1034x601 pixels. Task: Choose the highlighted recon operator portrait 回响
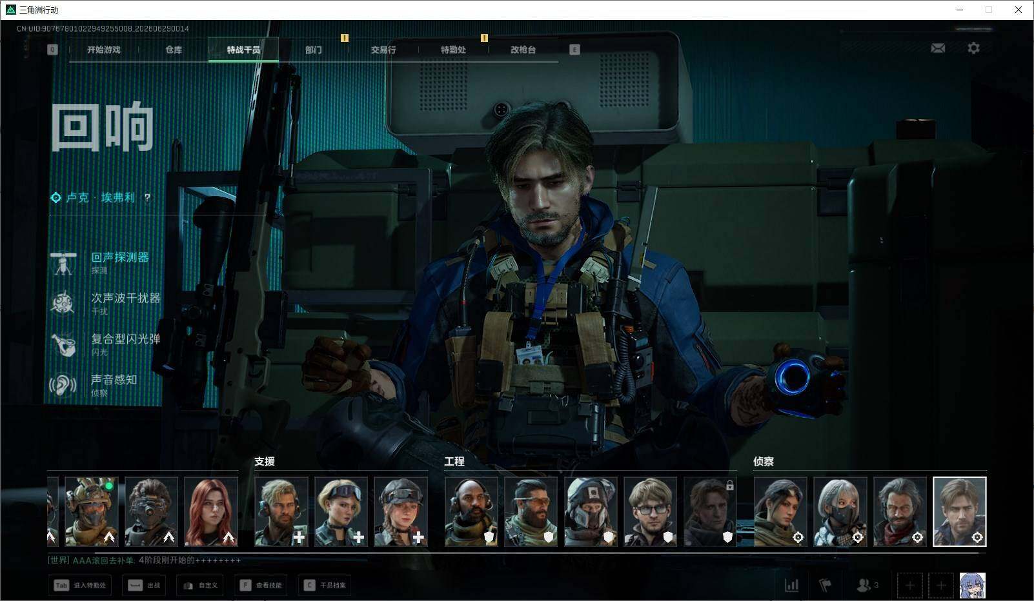[960, 512]
